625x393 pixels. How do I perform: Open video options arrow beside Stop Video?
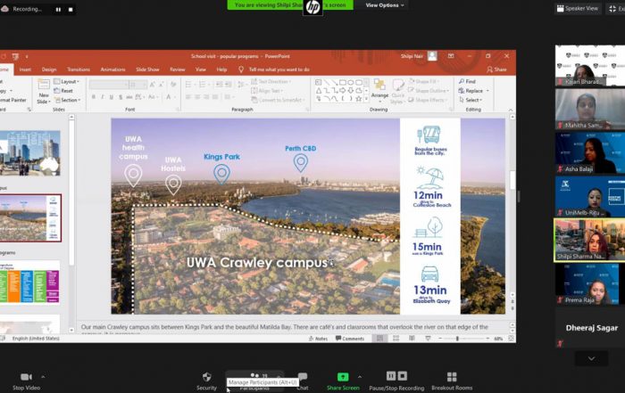pyautogui.click(x=43, y=377)
